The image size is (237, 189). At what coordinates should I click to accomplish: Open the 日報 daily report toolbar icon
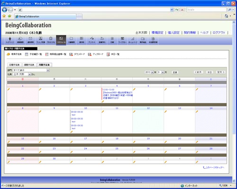click(112, 40)
